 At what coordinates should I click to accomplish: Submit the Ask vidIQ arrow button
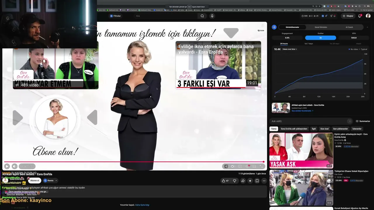click(x=350, y=121)
